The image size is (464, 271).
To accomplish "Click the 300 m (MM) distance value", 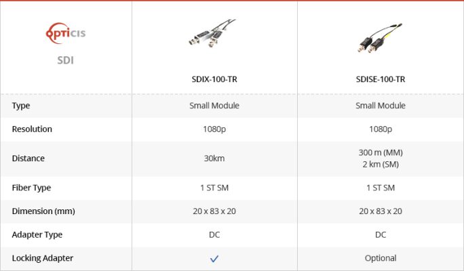I will click(x=381, y=152).
